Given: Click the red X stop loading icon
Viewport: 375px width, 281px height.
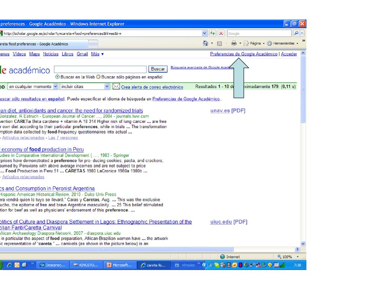Looking at the screenshot, I should tap(221, 33).
